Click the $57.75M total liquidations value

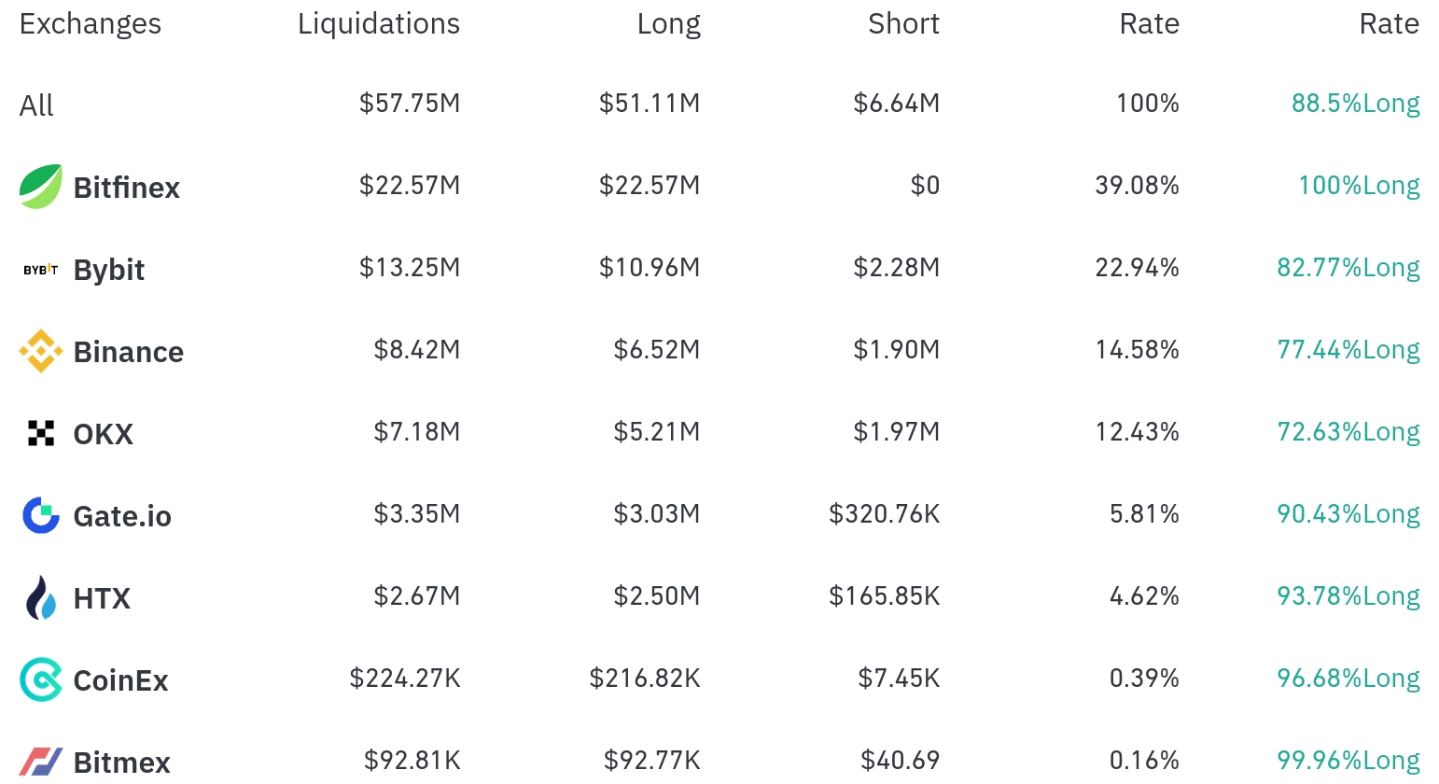(410, 103)
